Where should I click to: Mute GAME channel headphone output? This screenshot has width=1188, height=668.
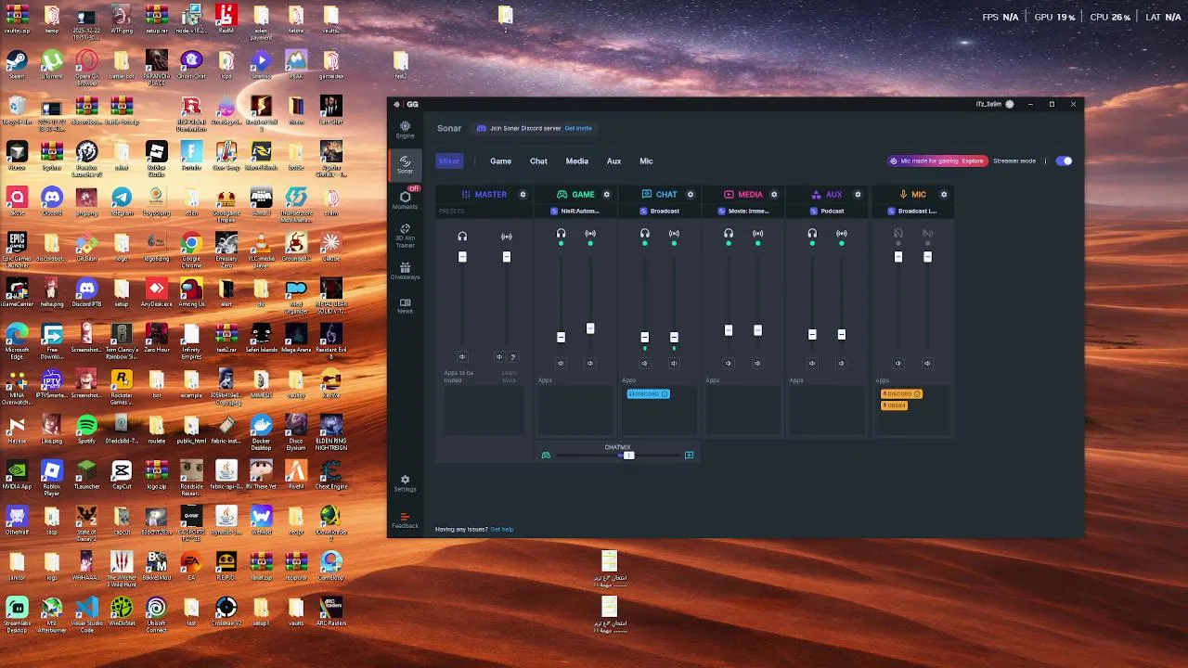tap(561, 364)
